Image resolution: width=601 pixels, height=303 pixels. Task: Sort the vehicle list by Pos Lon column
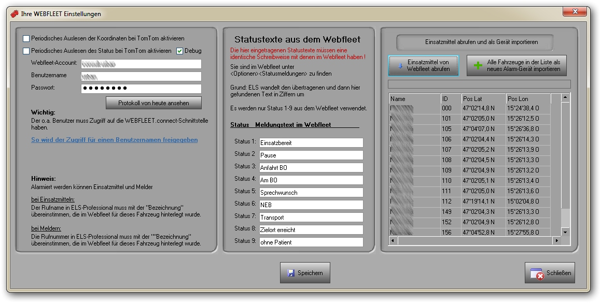[x=528, y=98]
